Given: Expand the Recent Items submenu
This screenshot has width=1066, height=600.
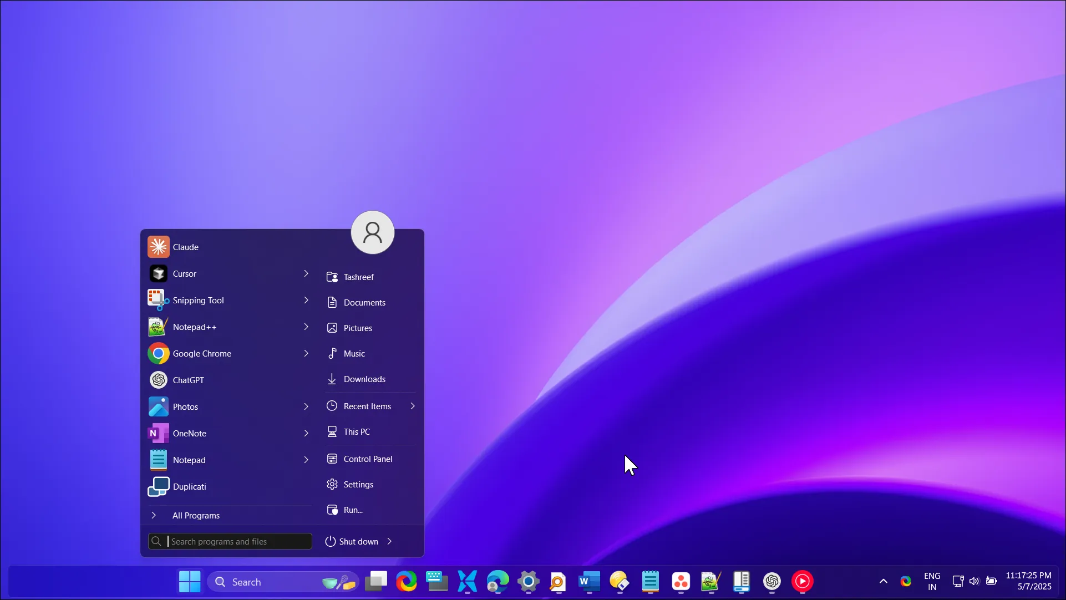Looking at the screenshot, I should click(413, 405).
